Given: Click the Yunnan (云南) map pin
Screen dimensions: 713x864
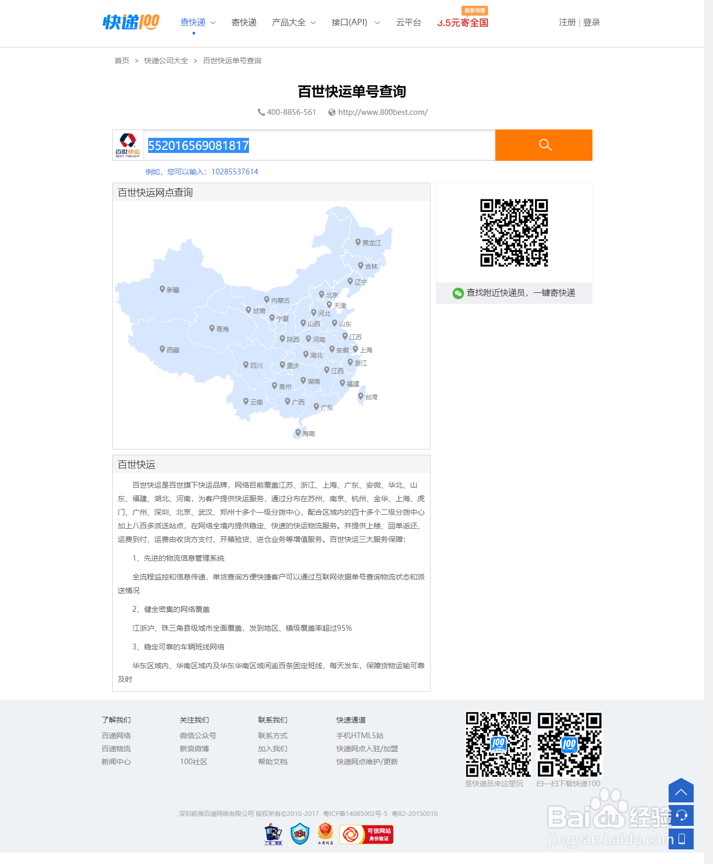Looking at the screenshot, I should pyautogui.click(x=246, y=401).
